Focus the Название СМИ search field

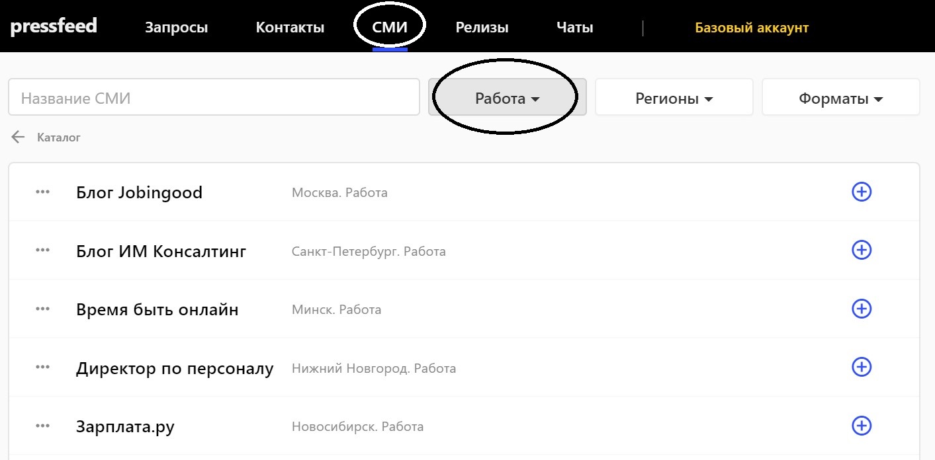pyautogui.click(x=214, y=98)
